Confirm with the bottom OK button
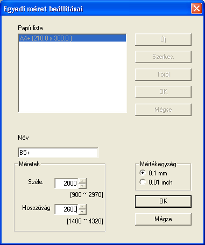The image size is (205, 245). pos(163,201)
